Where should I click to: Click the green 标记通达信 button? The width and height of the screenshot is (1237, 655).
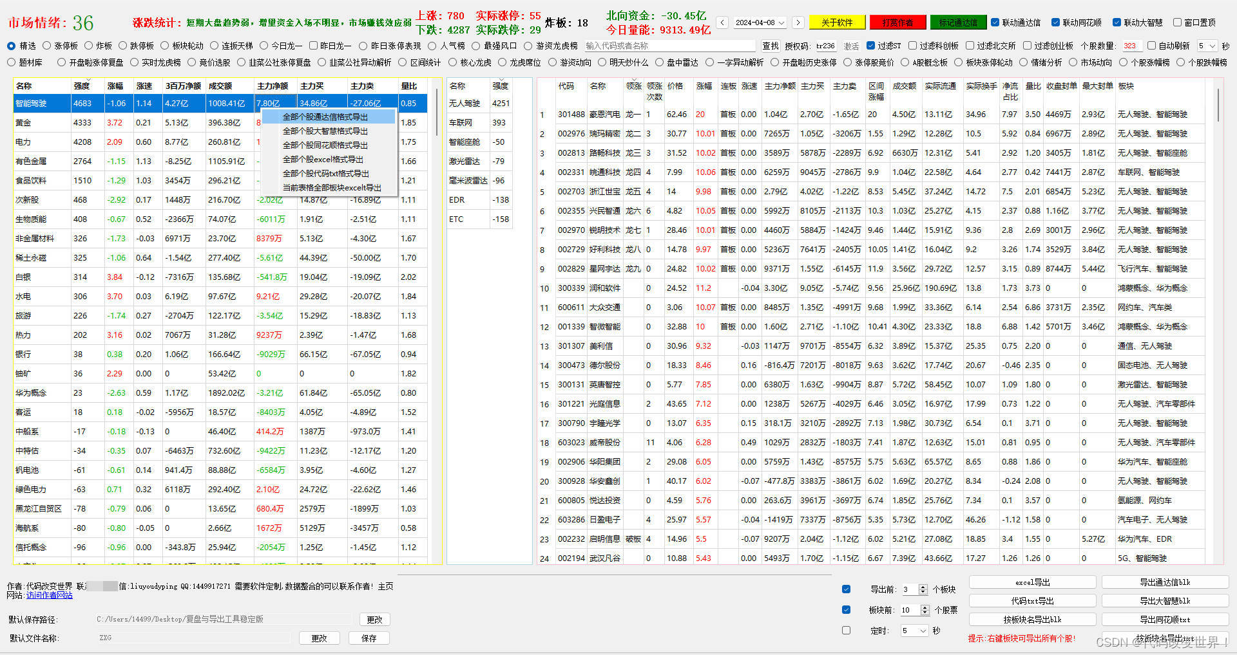coord(958,23)
